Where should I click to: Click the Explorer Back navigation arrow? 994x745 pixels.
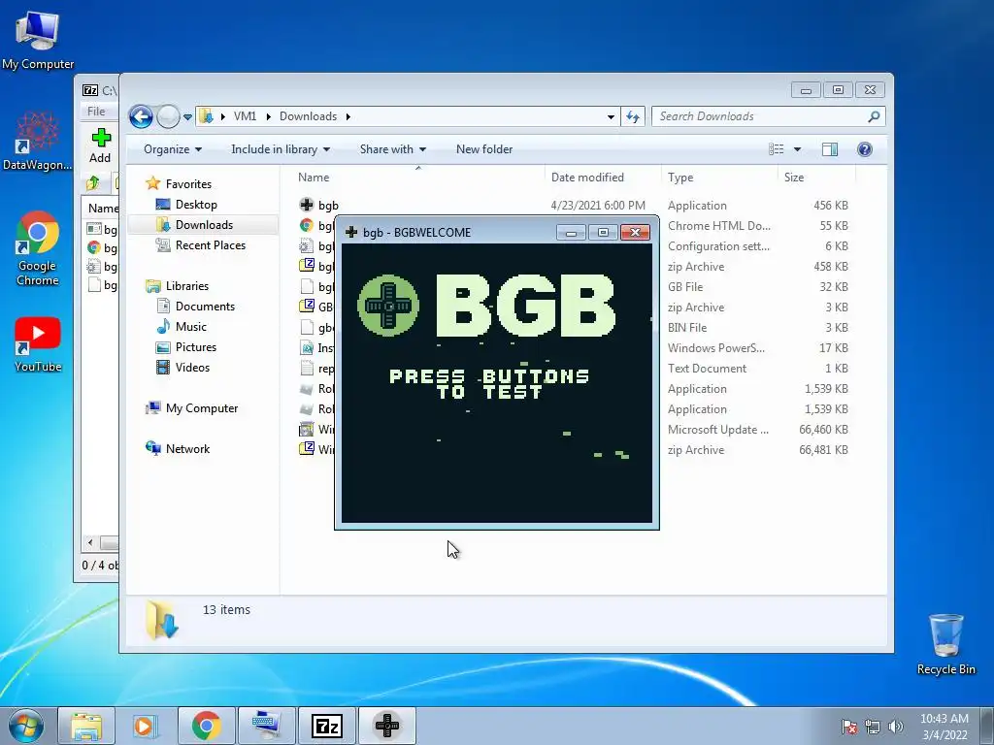click(x=141, y=116)
